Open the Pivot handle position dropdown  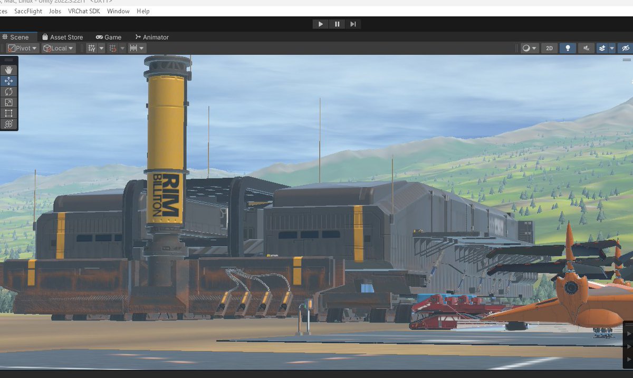[x=22, y=48]
